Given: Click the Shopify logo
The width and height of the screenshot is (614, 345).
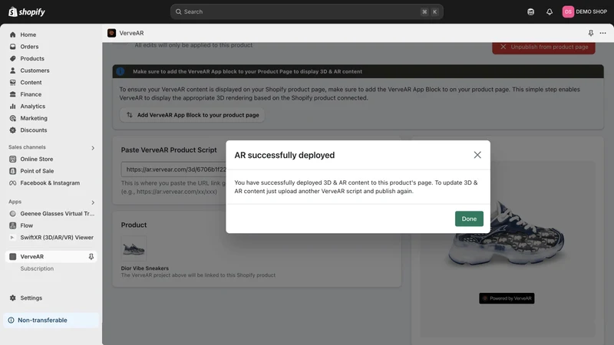Looking at the screenshot, I should (27, 11).
